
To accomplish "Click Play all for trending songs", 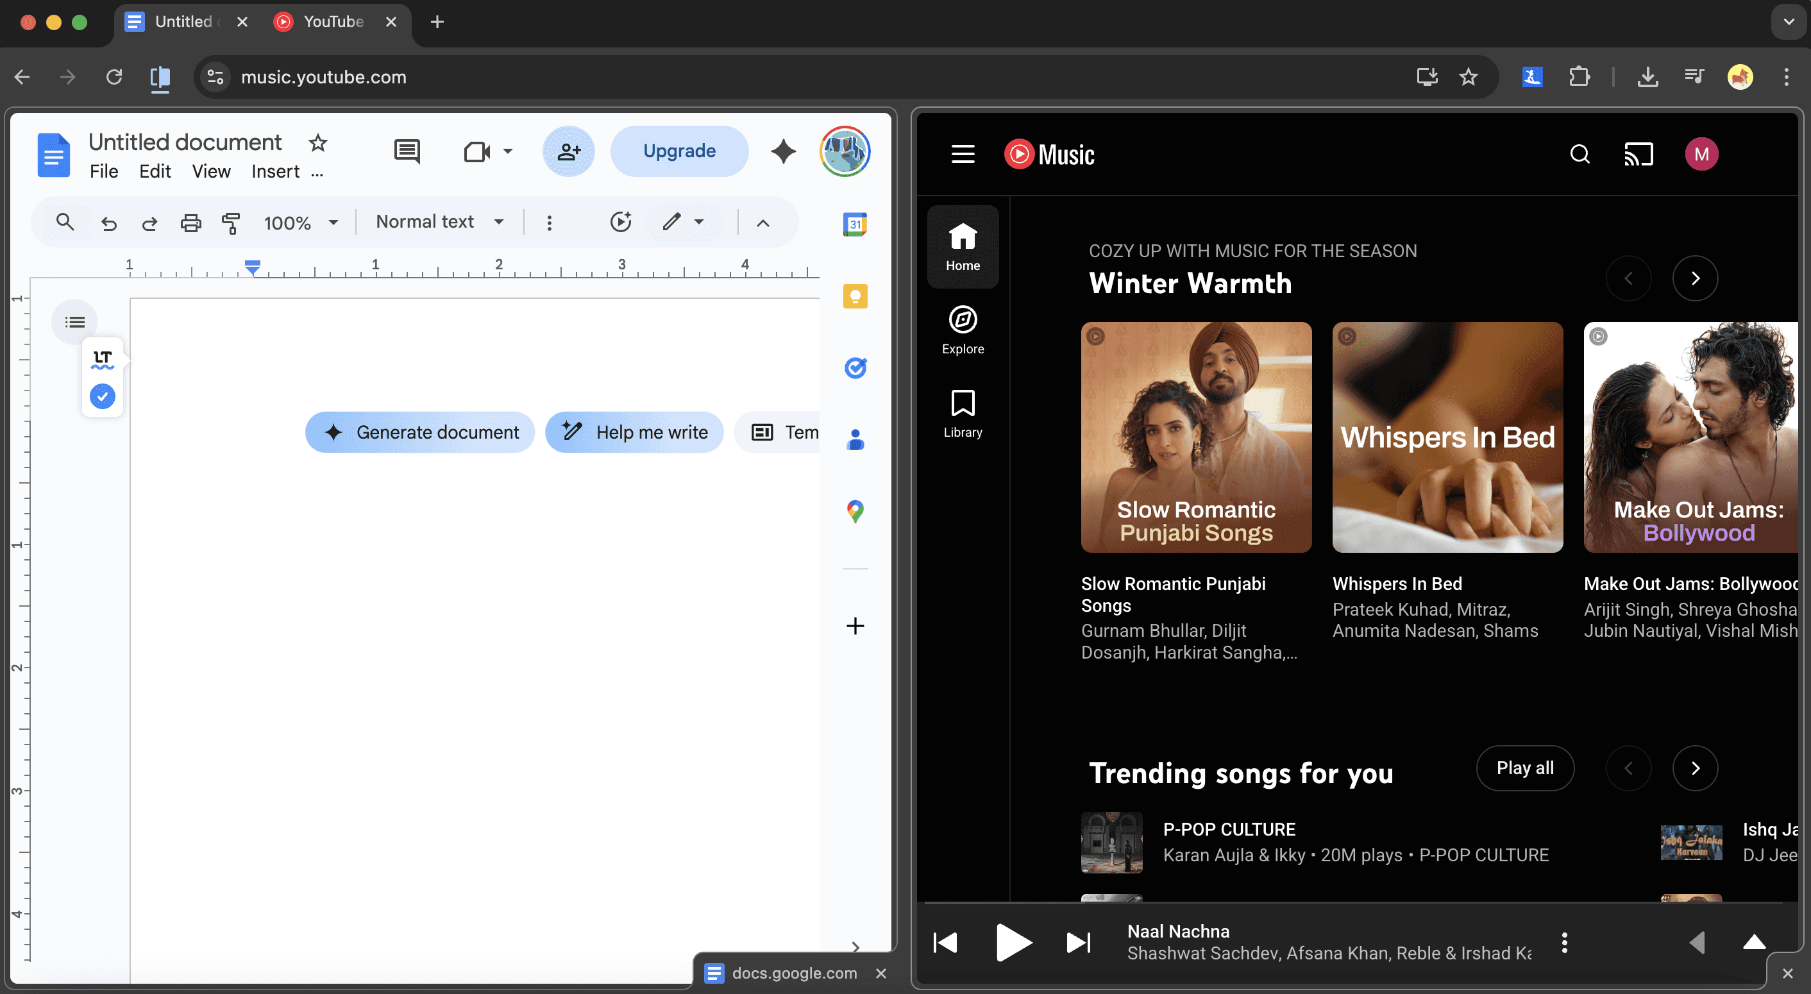I will 1524,768.
